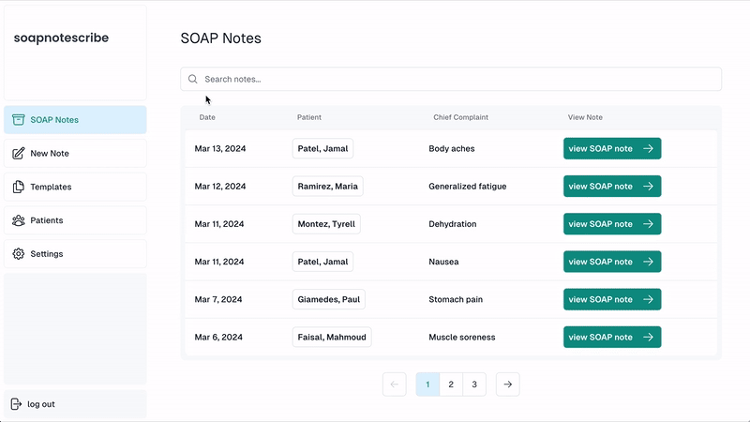Click the Muscle soreness complaint text

coord(461,337)
